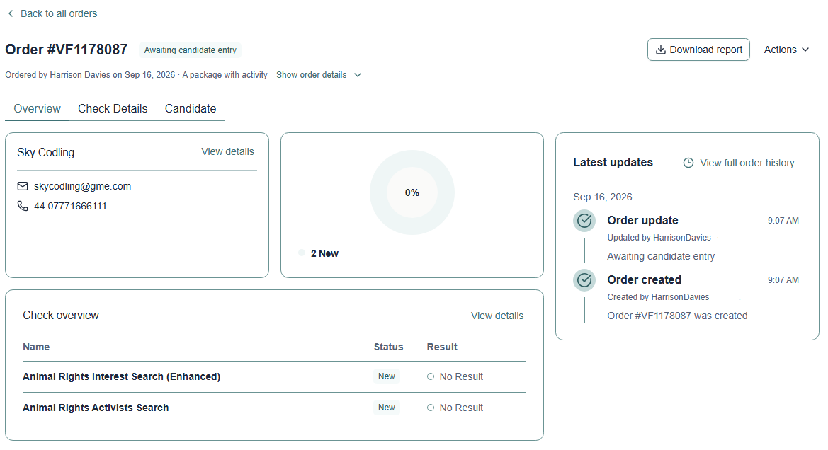Click the Order update checkmark circle icon
The width and height of the screenshot is (828, 450).
pos(584,221)
